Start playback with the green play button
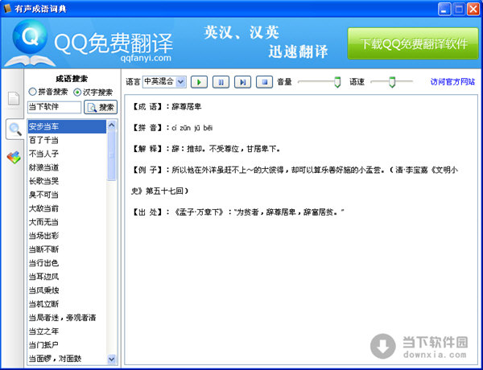483x370 pixels. [x=199, y=82]
